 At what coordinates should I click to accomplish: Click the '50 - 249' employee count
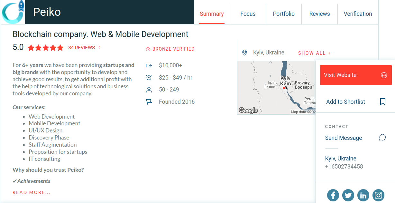coord(169,90)
